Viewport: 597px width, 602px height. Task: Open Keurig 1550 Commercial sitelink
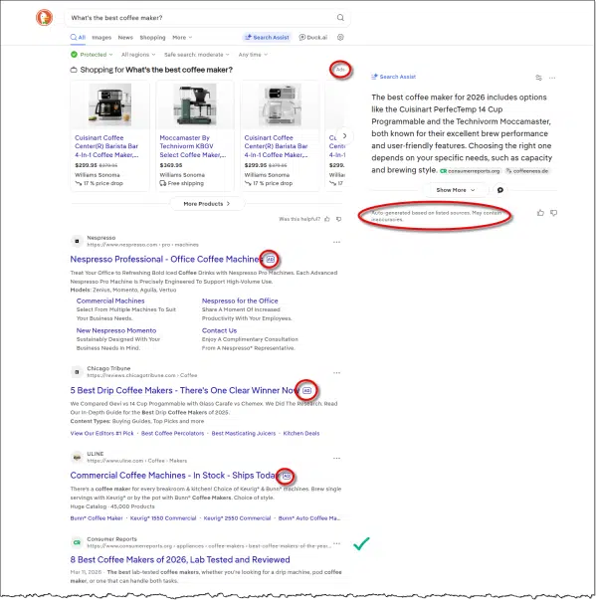point(163,518)
